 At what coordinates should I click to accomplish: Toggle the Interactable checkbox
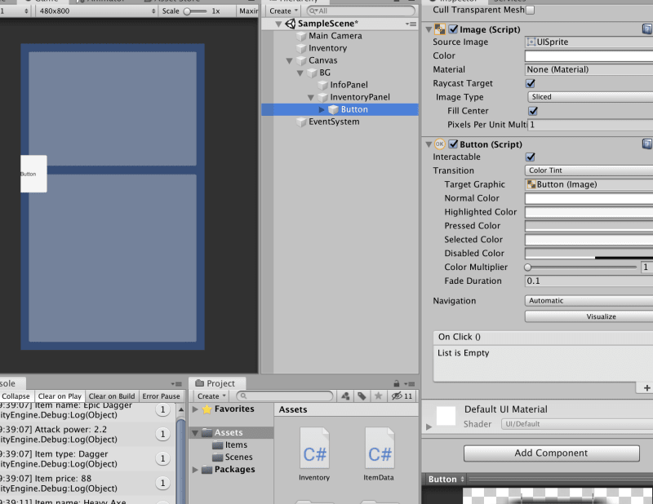coord(530,157)
